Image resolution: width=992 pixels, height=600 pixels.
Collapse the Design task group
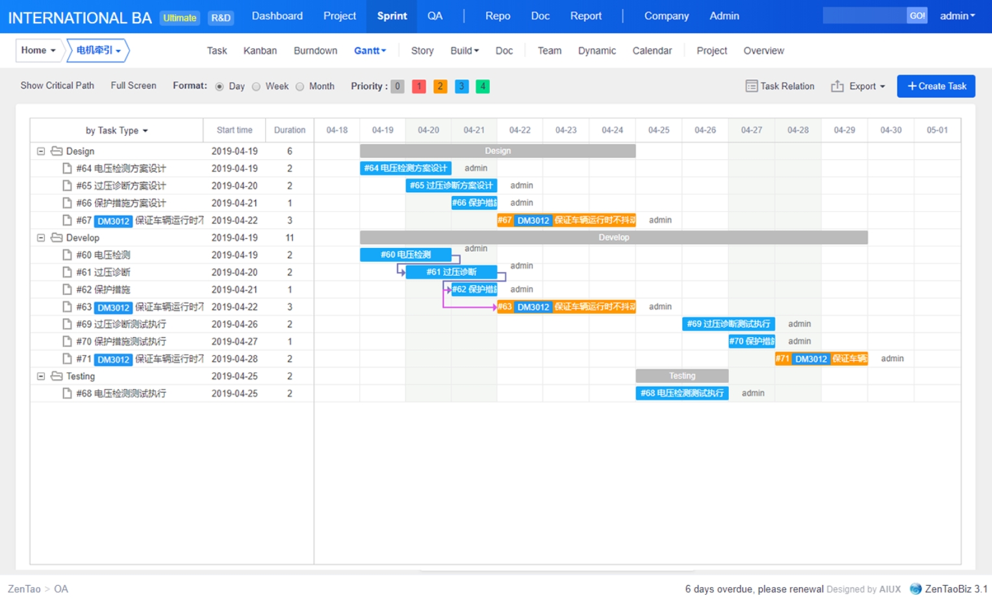point(41,151)
